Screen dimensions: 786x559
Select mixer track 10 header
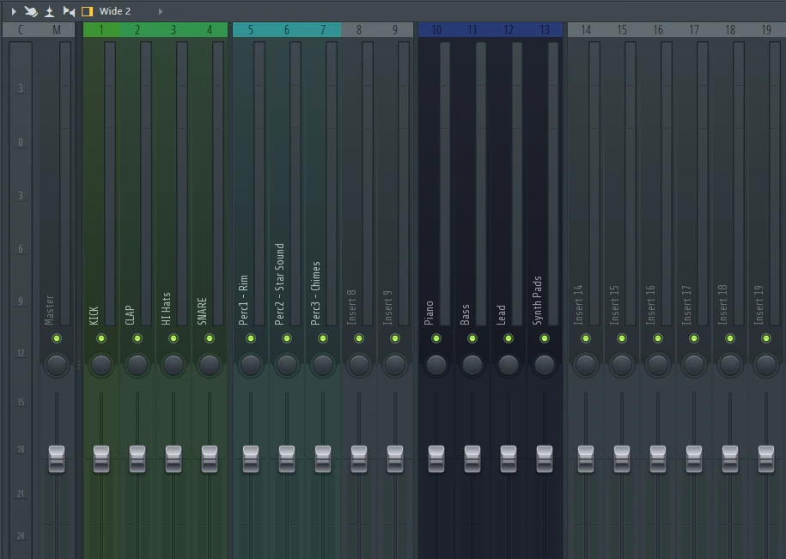pos(436,30)
